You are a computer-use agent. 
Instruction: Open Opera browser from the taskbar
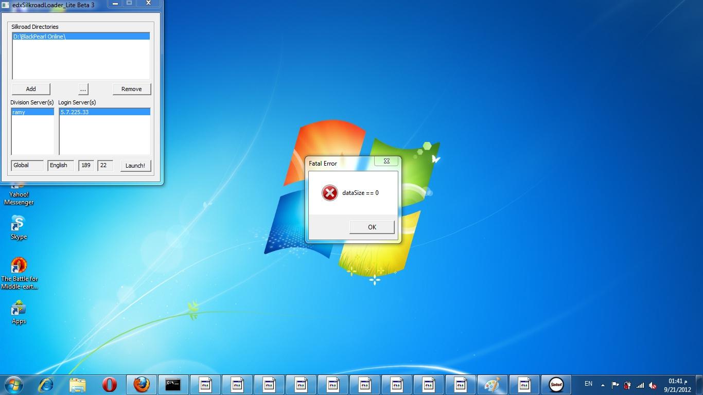[x=109, y=384]
